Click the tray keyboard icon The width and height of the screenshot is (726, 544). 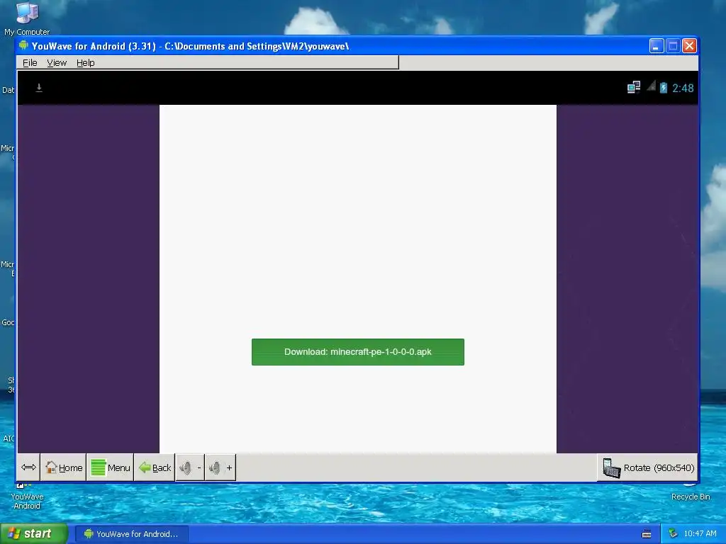pos(647,534)
